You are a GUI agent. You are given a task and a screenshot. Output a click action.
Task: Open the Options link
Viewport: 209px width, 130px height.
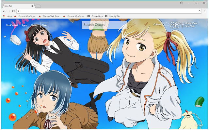point(157,25)
